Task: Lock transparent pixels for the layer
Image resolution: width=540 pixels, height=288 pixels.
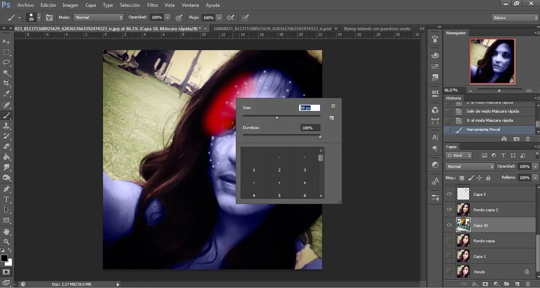Action: (x=462, y=178)
